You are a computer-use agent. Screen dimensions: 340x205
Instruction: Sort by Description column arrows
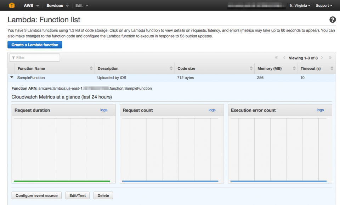tap(171, 68)
